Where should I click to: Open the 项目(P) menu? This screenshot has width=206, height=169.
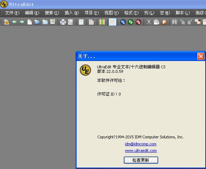click(92, 13)
